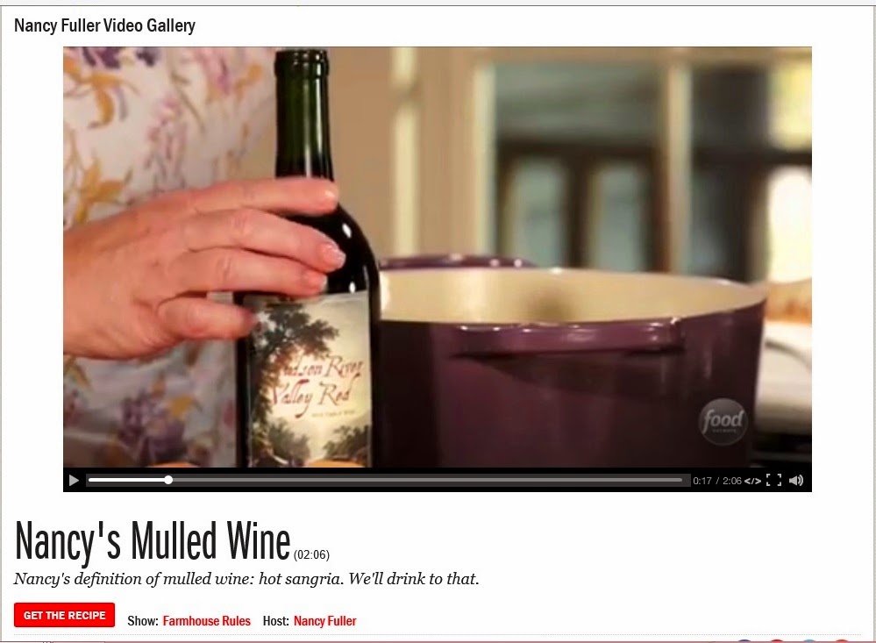Viewport: 876px width, 643px height.
Task: Follow the Farmhouse Rules show link
Action: [207, 621]
